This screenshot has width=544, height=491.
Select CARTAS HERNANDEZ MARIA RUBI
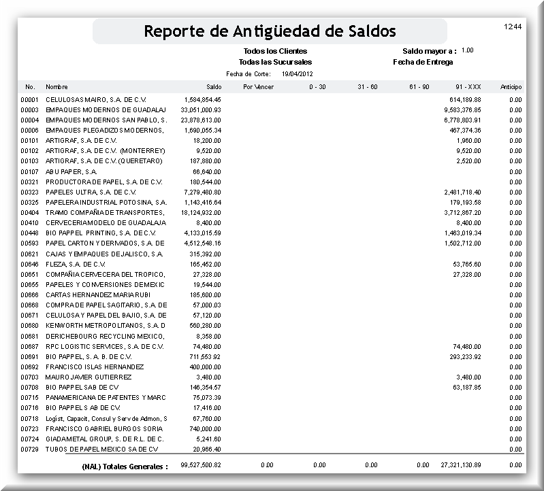(x=98, y=295)
